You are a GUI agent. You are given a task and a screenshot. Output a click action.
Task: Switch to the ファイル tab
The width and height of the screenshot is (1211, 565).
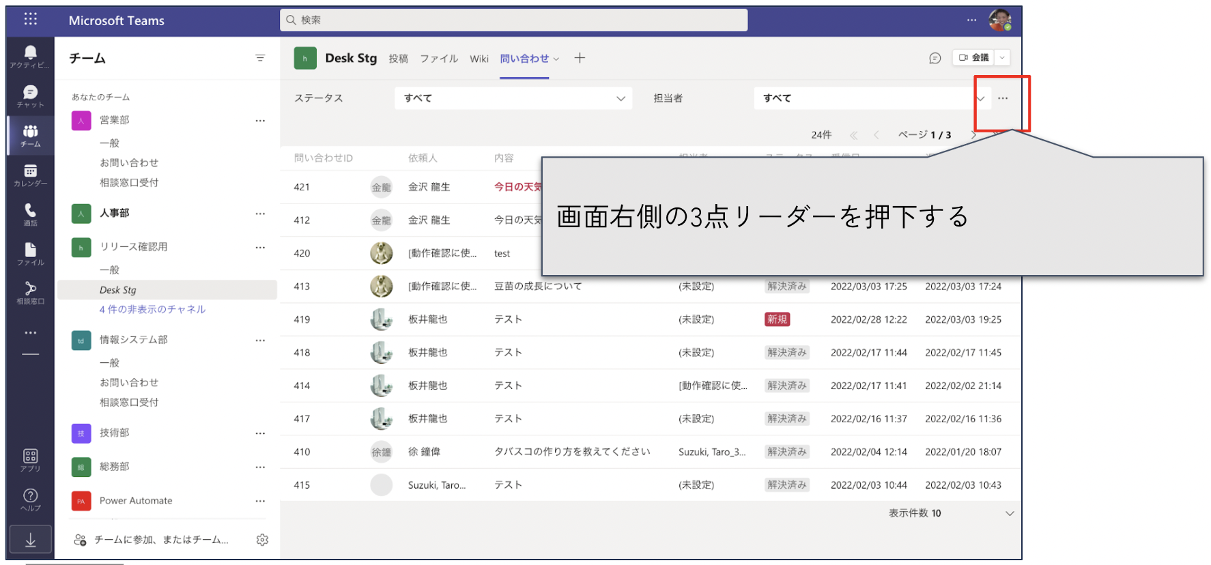[439, 59]
